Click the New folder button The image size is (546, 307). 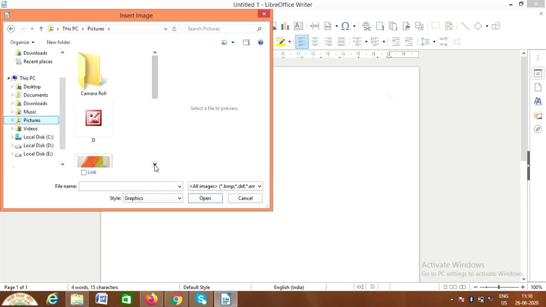point(58,42)
